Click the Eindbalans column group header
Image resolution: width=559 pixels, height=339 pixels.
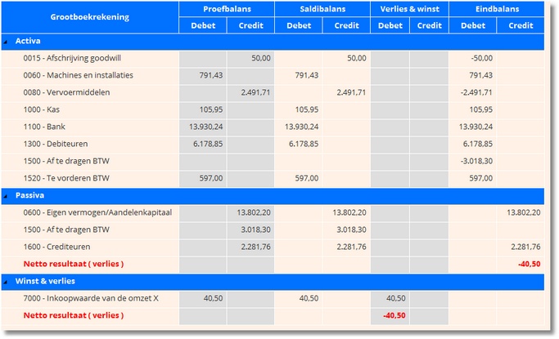click(x=497, y=9)
